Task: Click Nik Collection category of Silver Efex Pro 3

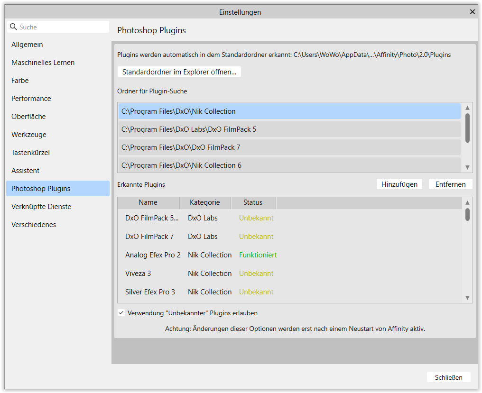Action: [210, 292]
